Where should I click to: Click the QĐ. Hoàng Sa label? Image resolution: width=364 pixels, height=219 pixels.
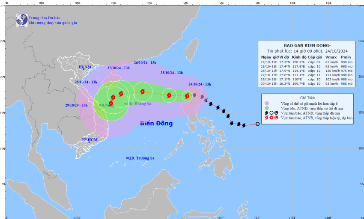[139, 104]
